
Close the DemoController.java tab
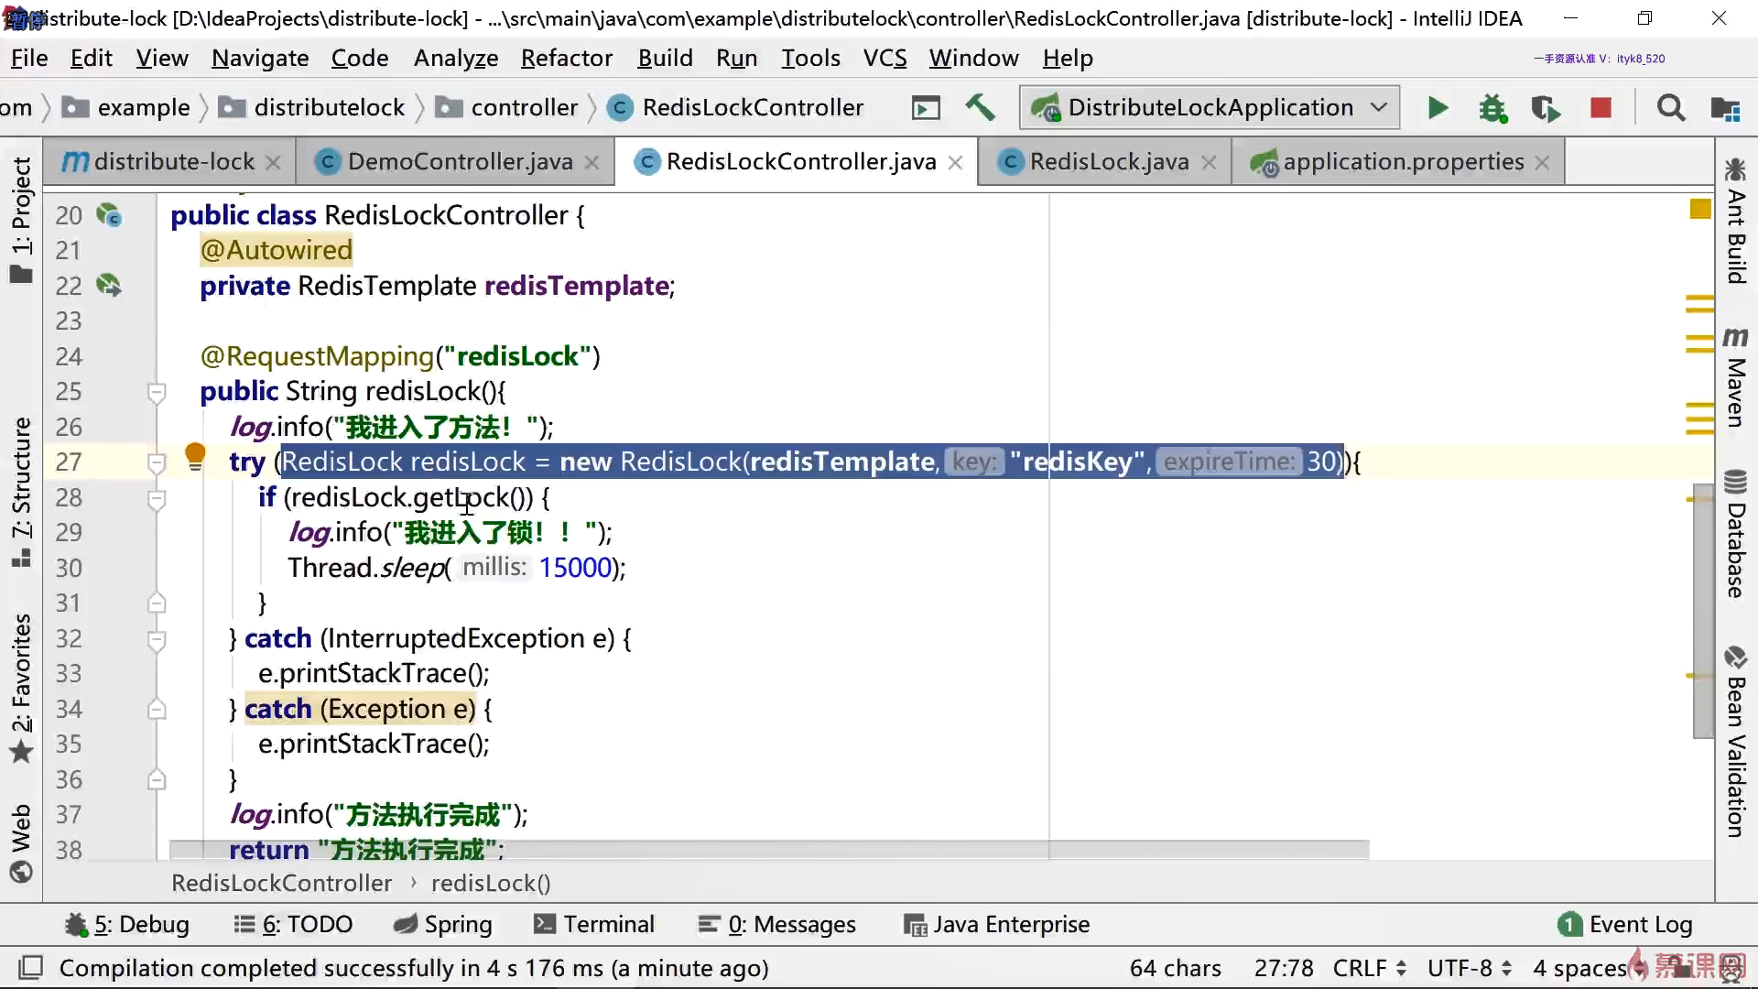point(591,163)
